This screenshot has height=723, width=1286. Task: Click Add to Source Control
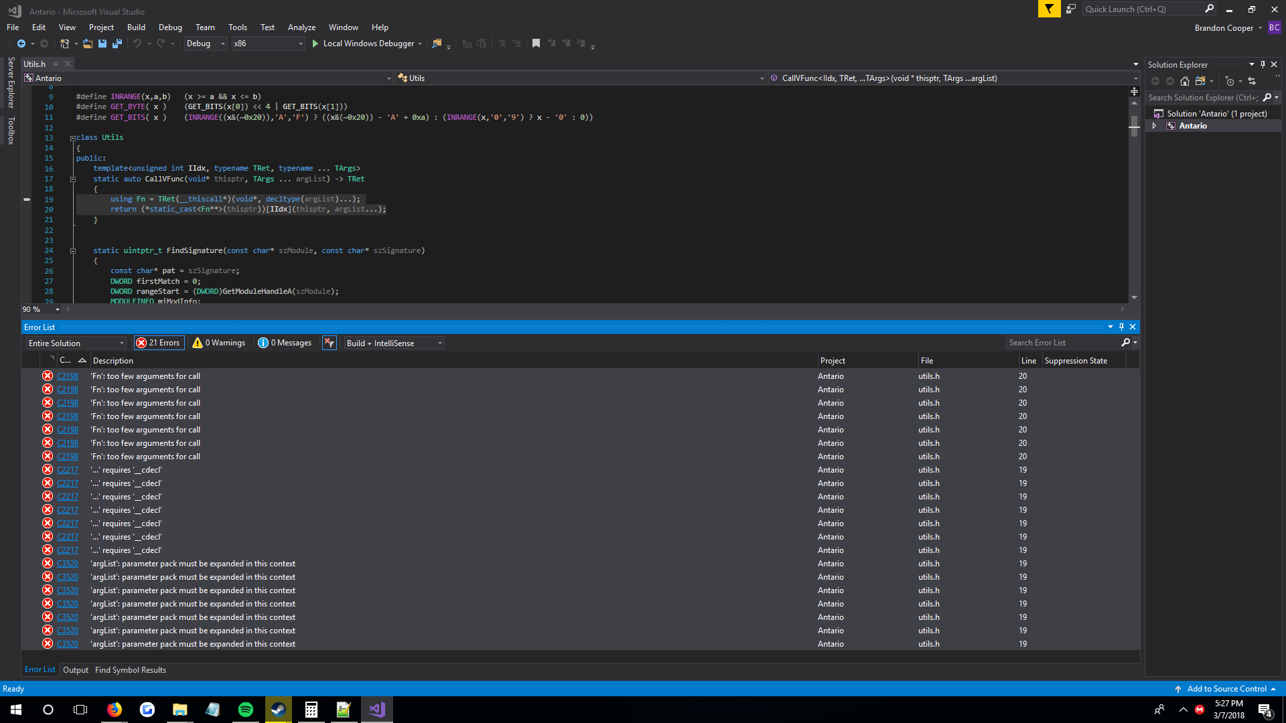click(1226, 689)
